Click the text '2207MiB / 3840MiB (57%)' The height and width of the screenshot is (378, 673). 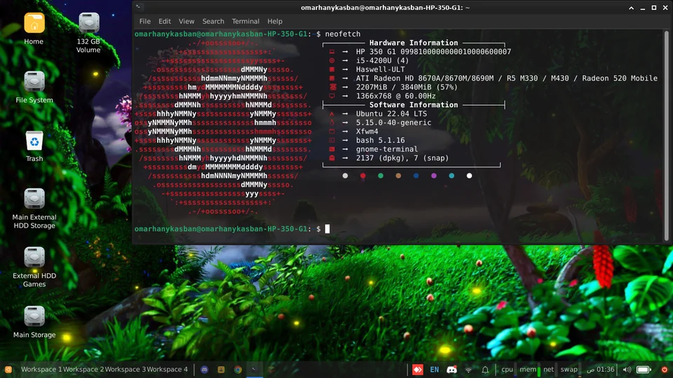[407, 87]
